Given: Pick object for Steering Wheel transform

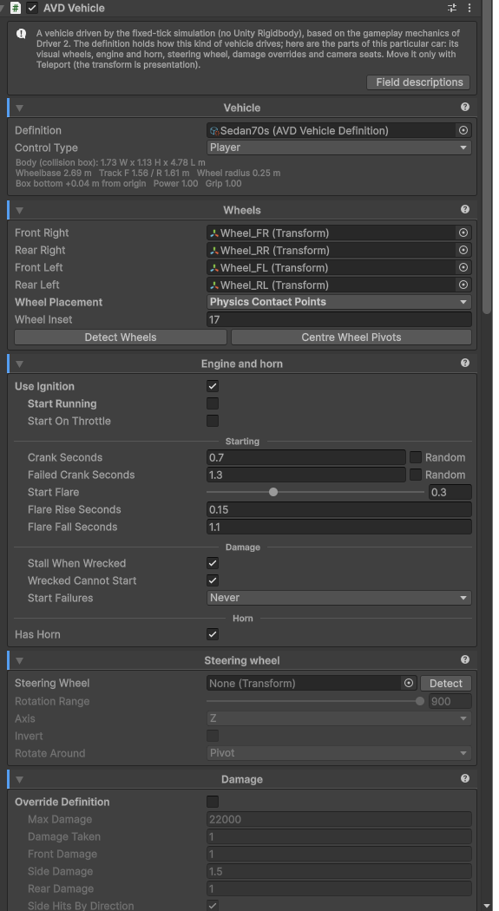Looking at the screenshot, I should coord(409,683).
